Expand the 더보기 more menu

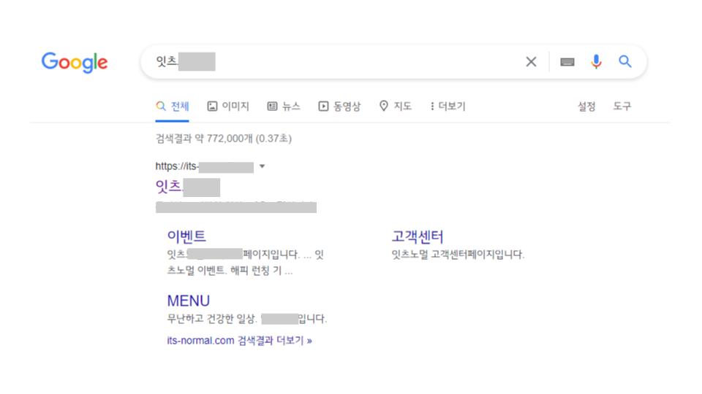click(448, 107)
